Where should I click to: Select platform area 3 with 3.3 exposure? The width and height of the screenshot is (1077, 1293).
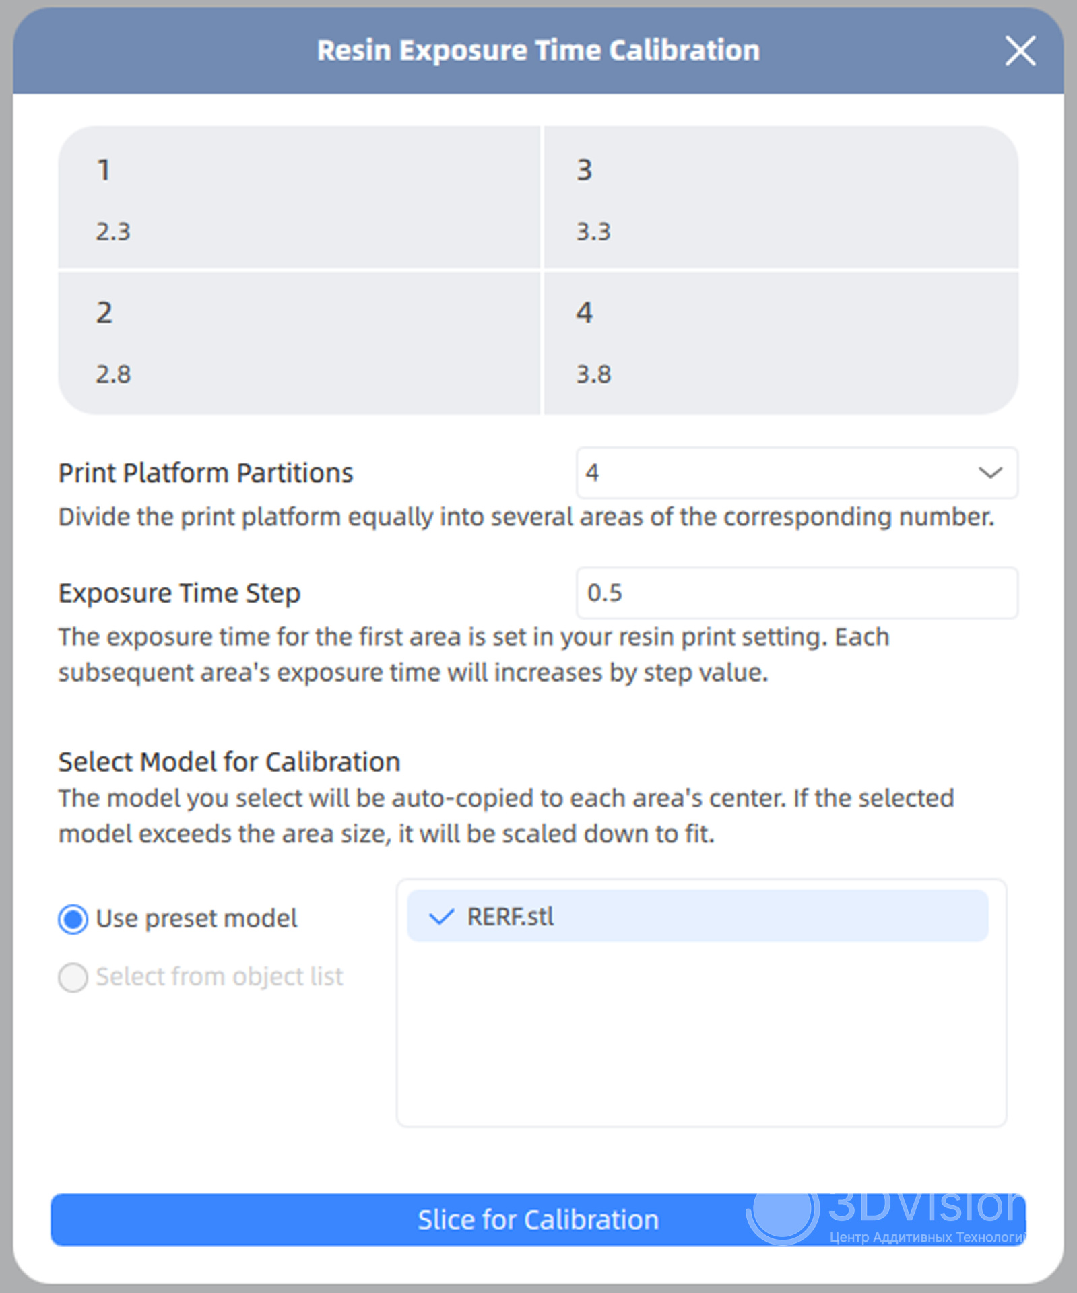pyautogui.click(x=780, y=199)
